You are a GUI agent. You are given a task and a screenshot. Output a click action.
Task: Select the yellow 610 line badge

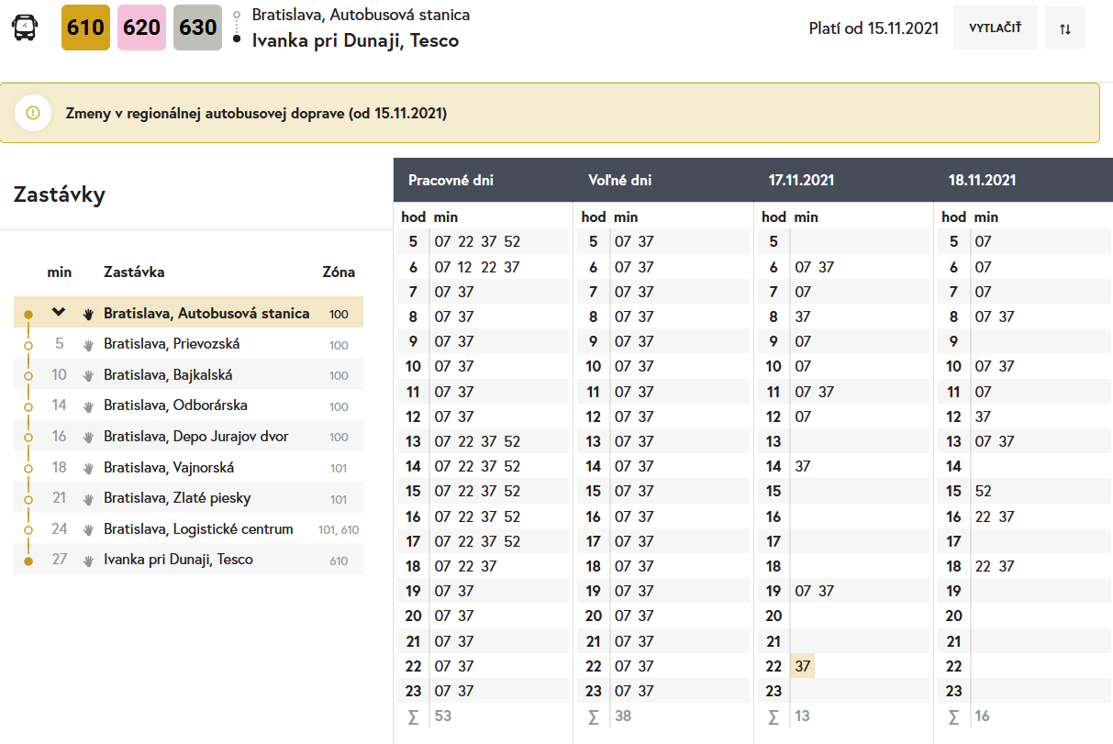pyautogui.click(x=85, y=28)
